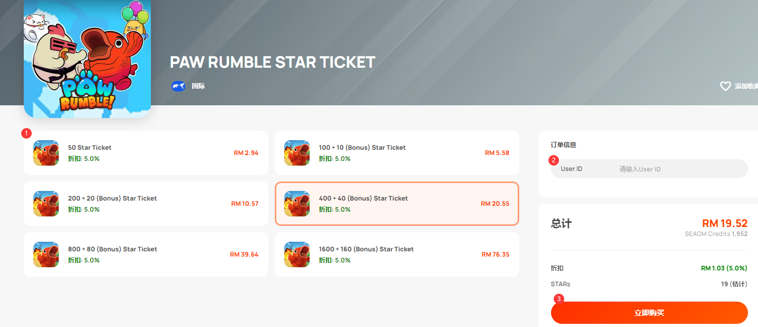Select the highlighted 400 + 40 Star Ticket
The width and height of the screenshot is (758, 327).
pyautogui.click(x=397, y=204)
